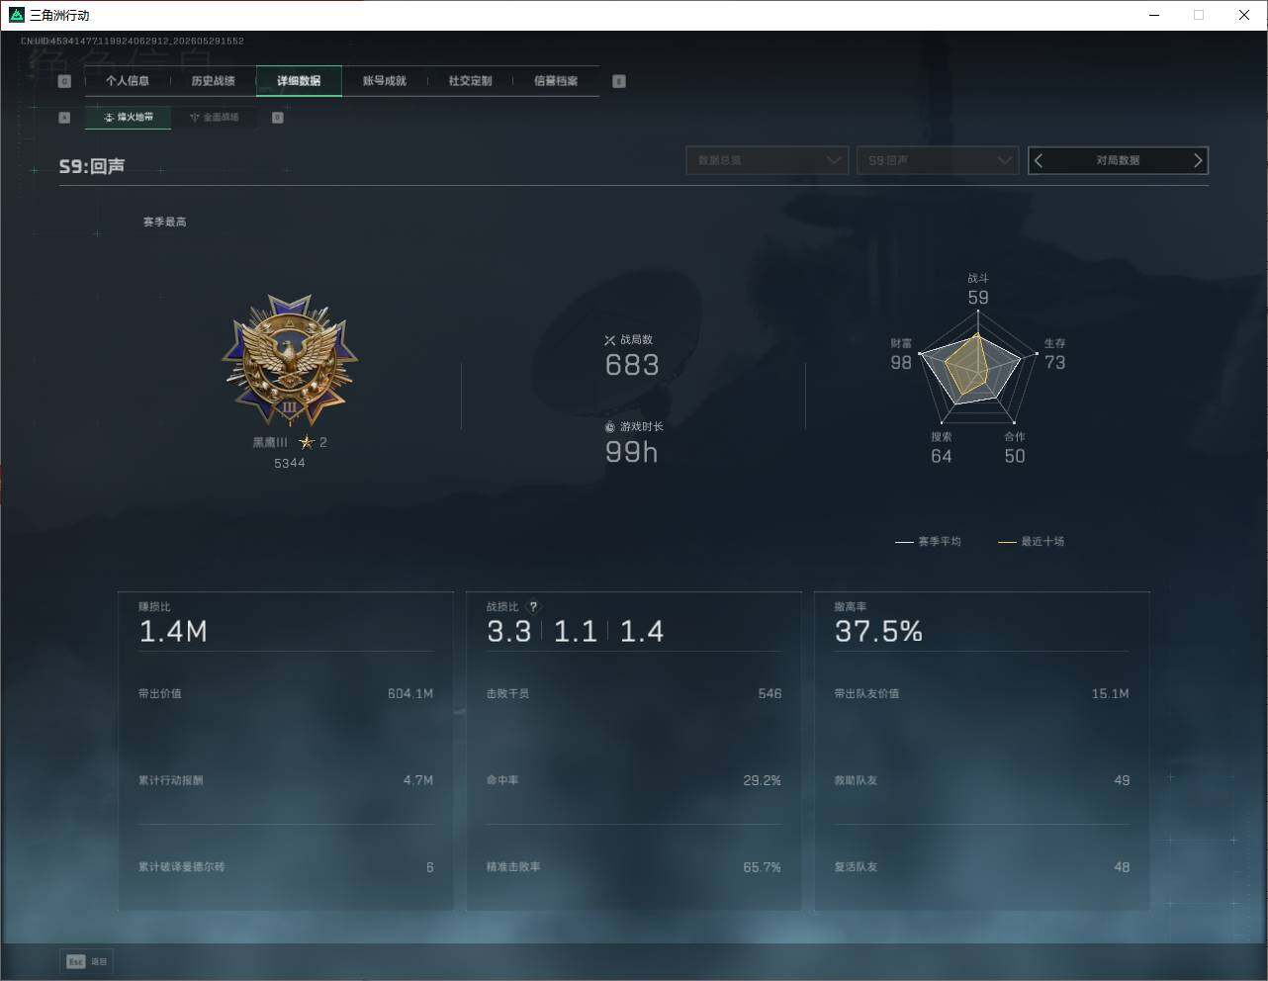The image size is (1268, 981).
Task: Click the rank score 5344
Action: 290,464
